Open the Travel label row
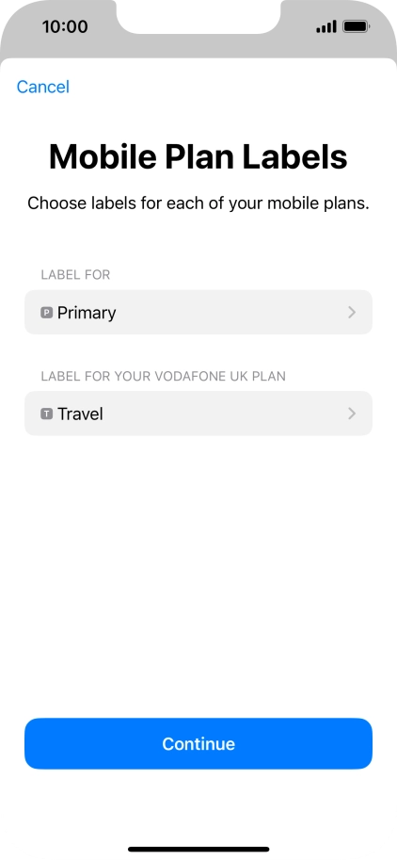 [198, 414]
